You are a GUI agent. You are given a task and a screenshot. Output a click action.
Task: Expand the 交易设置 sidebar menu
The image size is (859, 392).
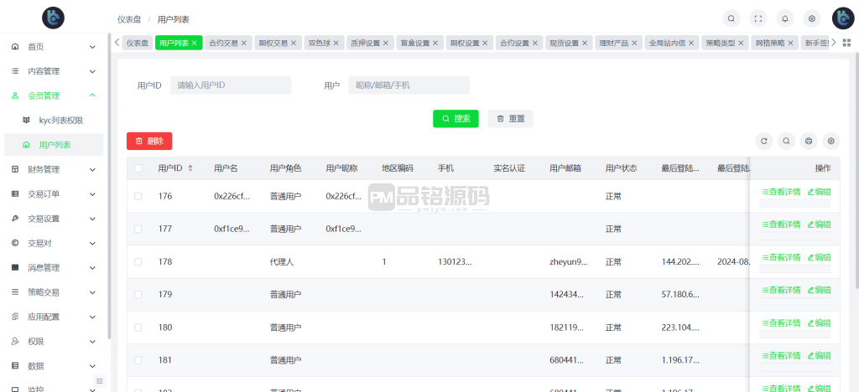[54, 219]
